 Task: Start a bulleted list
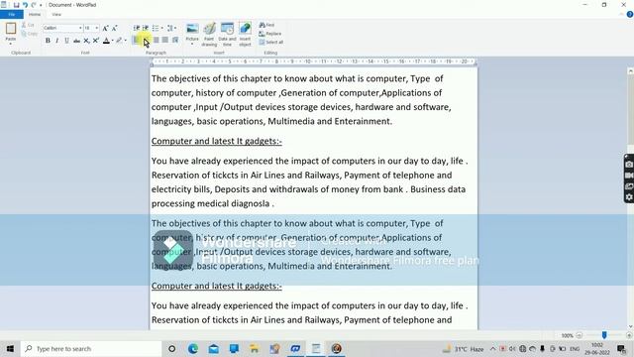[x=156, y=28]
